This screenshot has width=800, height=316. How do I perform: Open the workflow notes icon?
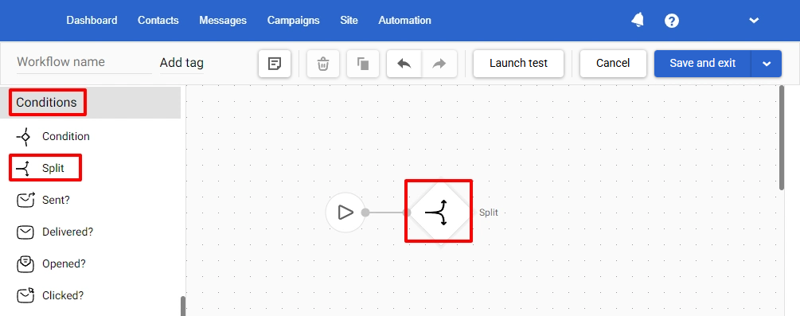(275, 64)
